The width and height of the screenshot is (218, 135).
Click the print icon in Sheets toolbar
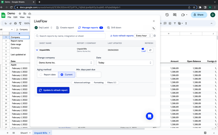pos(15,23)
